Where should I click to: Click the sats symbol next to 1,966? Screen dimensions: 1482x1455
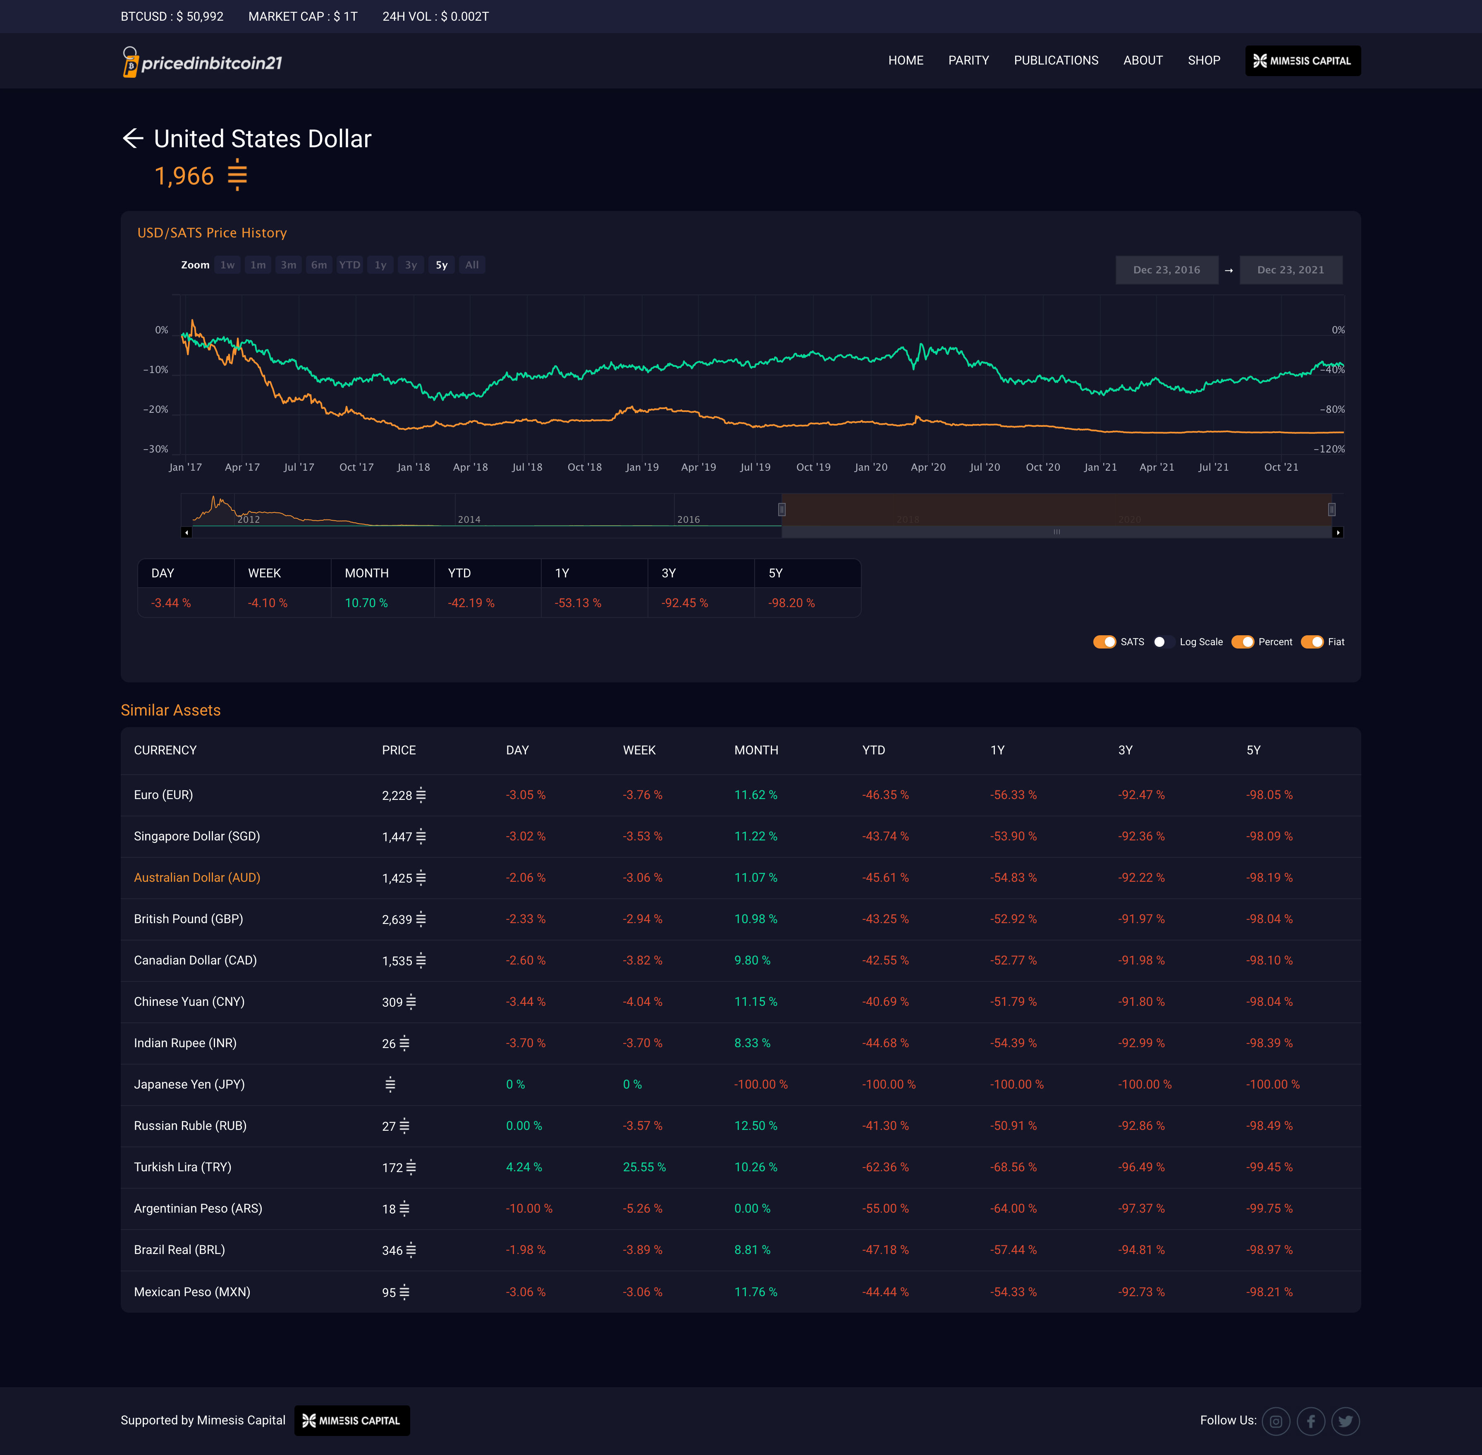(x=238, y=175)
